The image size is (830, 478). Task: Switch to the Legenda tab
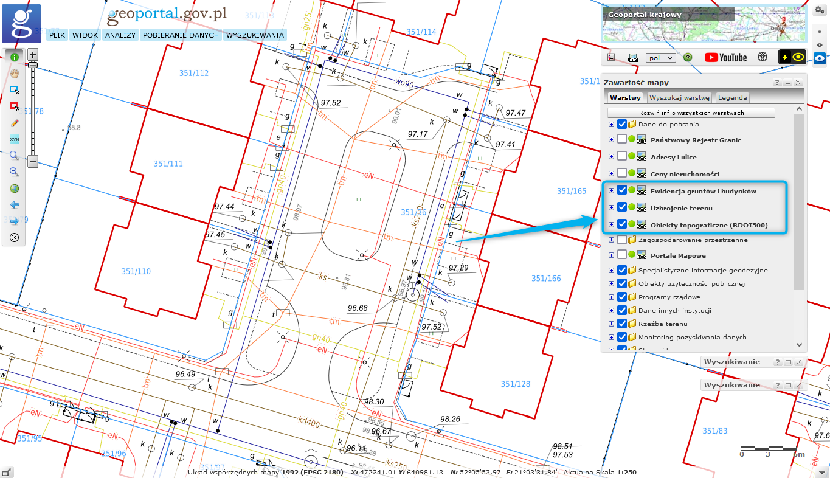[732, 97]
